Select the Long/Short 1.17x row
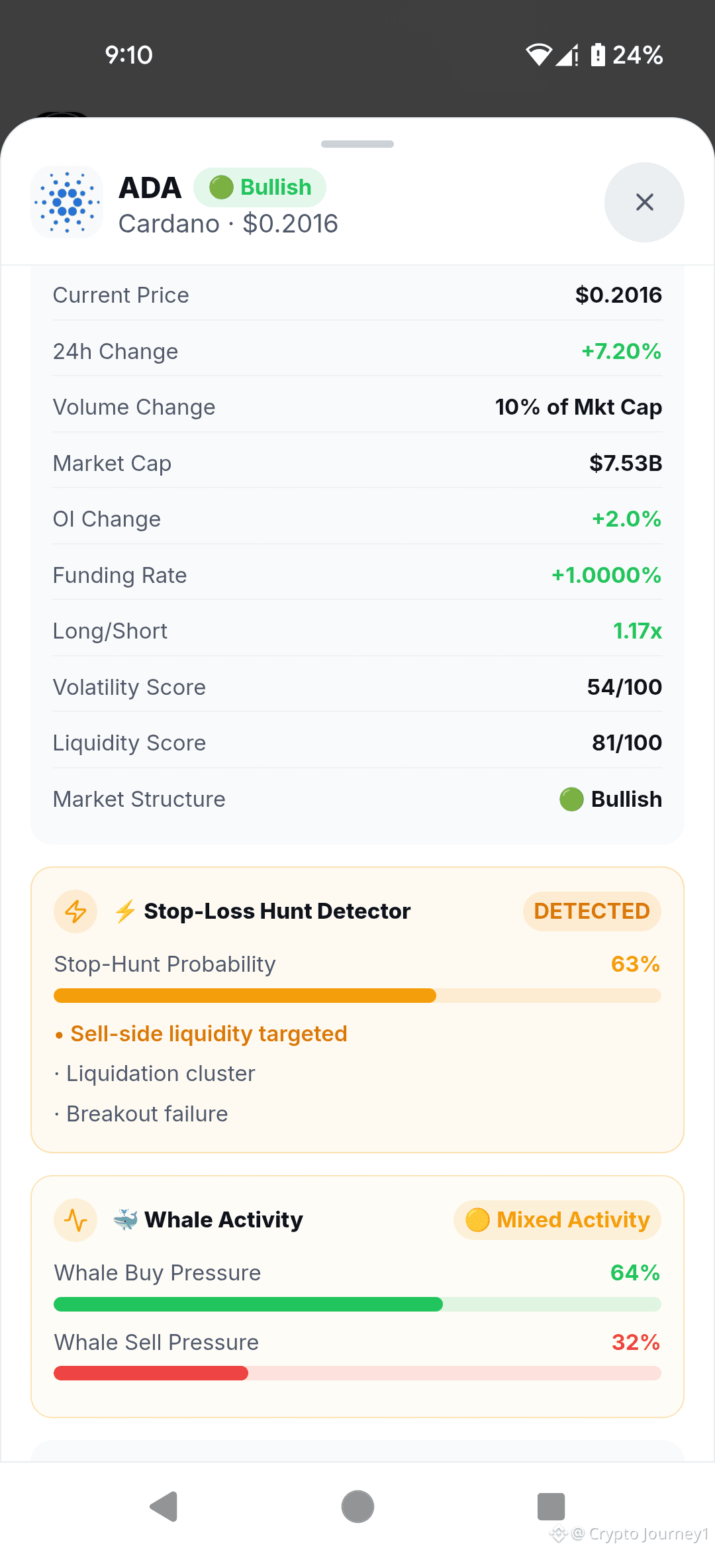This screenshot has height=1550, width=715. point(358,631)
